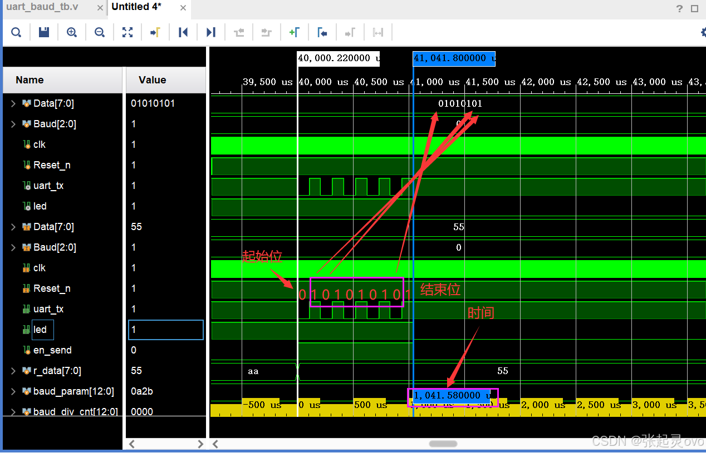The width and height of the screenshot is (706, 453).
Task: Select the Untitled 4* tab
Action: click(x=136, y=8)
